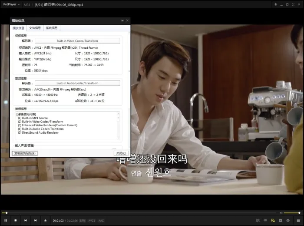304x226 pixels.
Task: Toggle 3D video mode
Action: click(x=265, y=220)
